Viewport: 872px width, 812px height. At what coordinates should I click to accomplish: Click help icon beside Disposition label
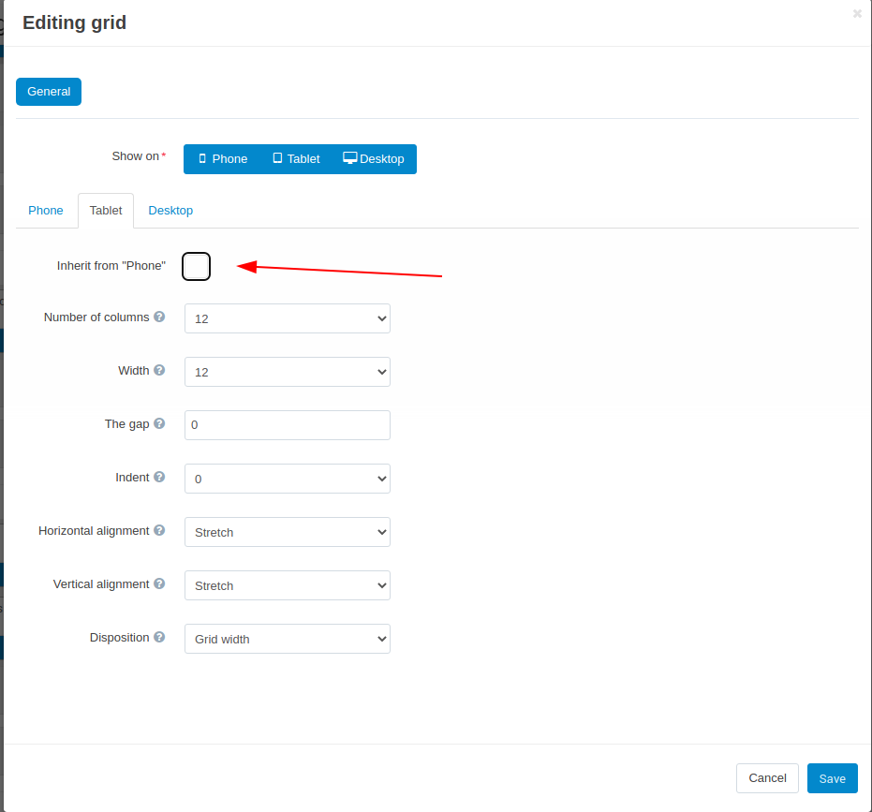point(159,637)
